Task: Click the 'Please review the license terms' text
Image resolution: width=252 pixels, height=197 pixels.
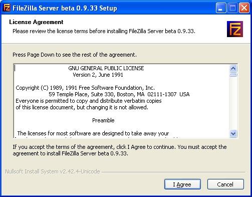Action: (104, 31)
